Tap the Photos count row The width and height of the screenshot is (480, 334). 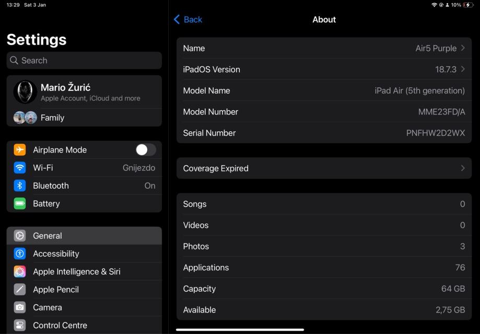pyautogui.click(x=324, y=246)
